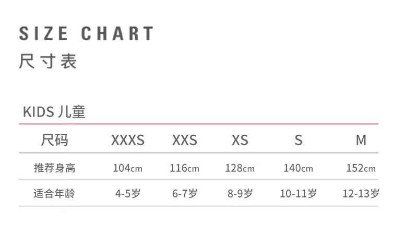Click the 6-7岁 age value
The image size is (405, 234).
(x=185, y=194)
